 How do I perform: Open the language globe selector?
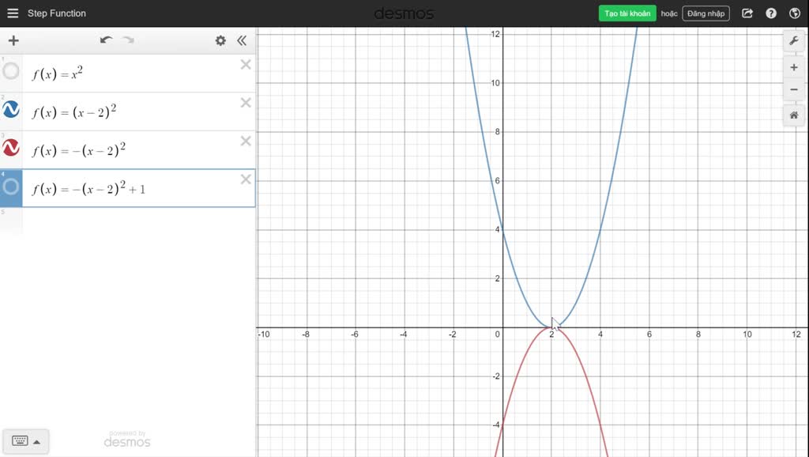tap(794, 13)
